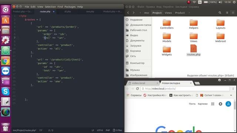The width and height of the screenshot is (237, 133).
Task: Open Layouts folder
Action: point(221,24)
